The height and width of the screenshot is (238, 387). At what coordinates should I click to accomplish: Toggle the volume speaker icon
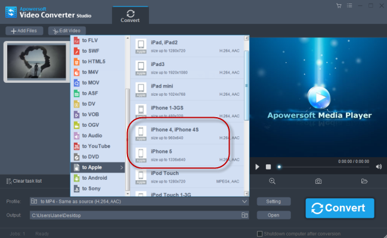point(379,167)
